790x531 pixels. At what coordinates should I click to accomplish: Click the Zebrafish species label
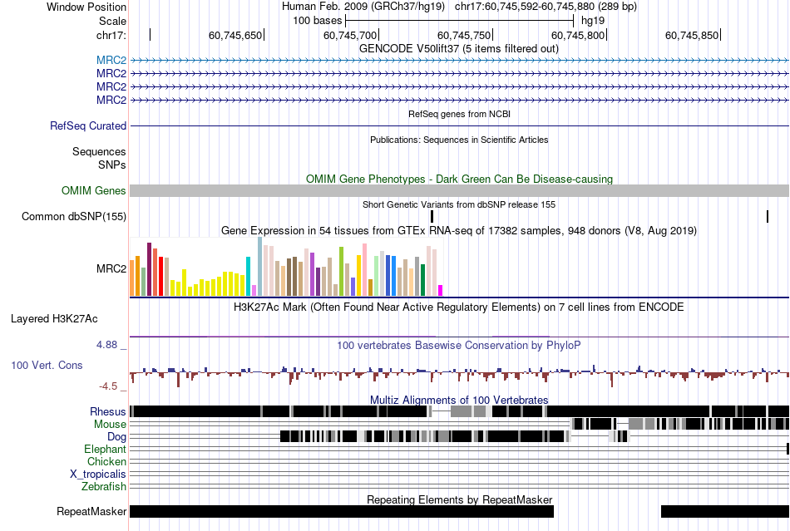coord(104,487)
